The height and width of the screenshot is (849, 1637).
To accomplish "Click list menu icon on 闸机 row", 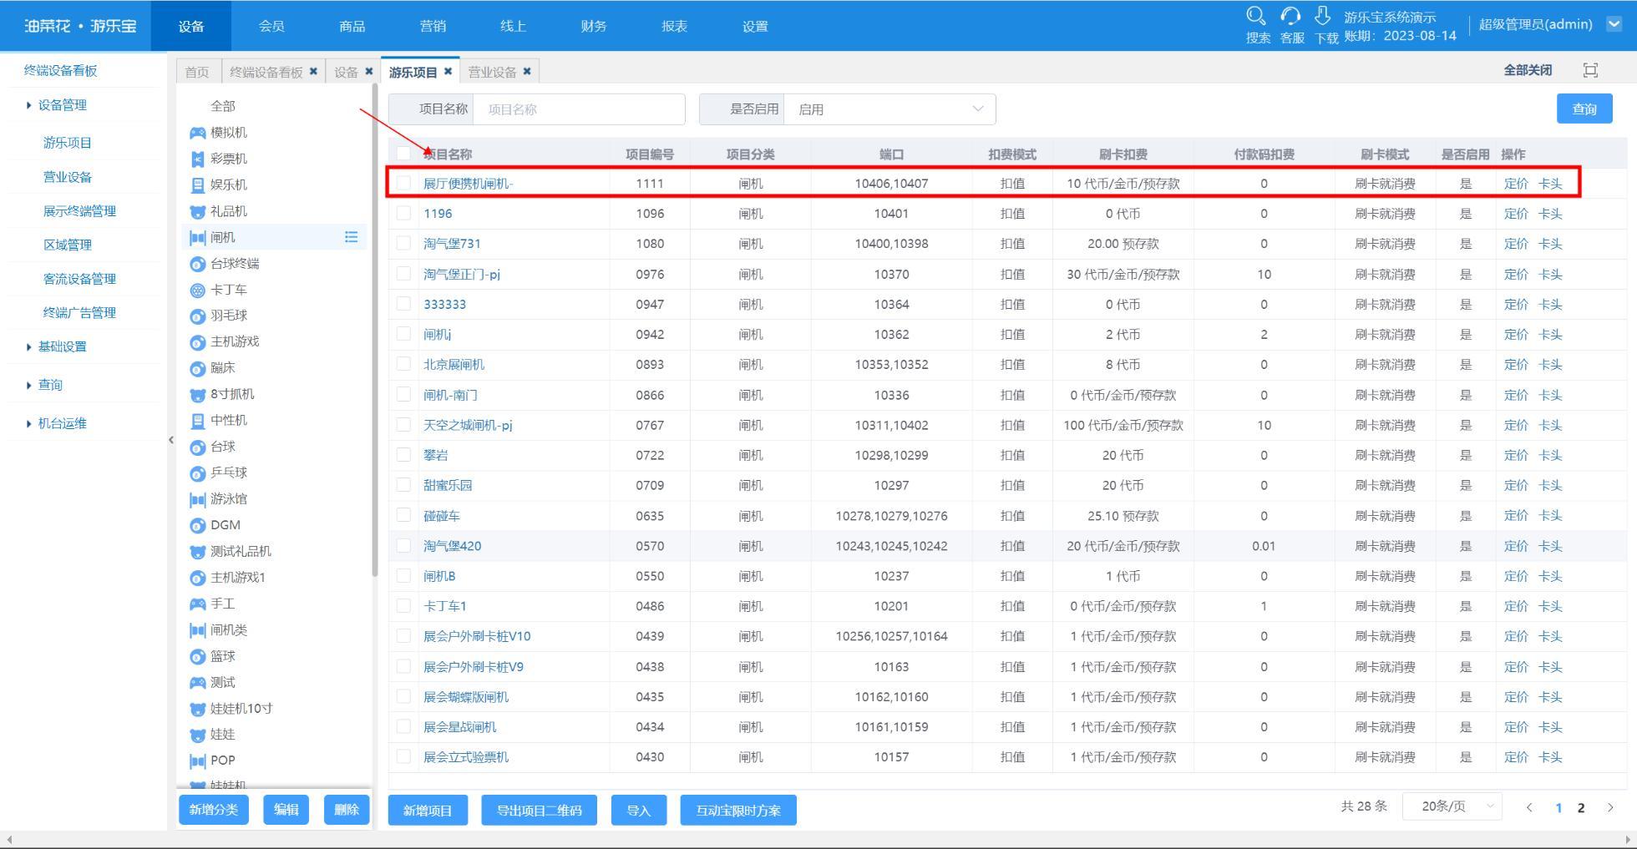I will coord(351,238).
